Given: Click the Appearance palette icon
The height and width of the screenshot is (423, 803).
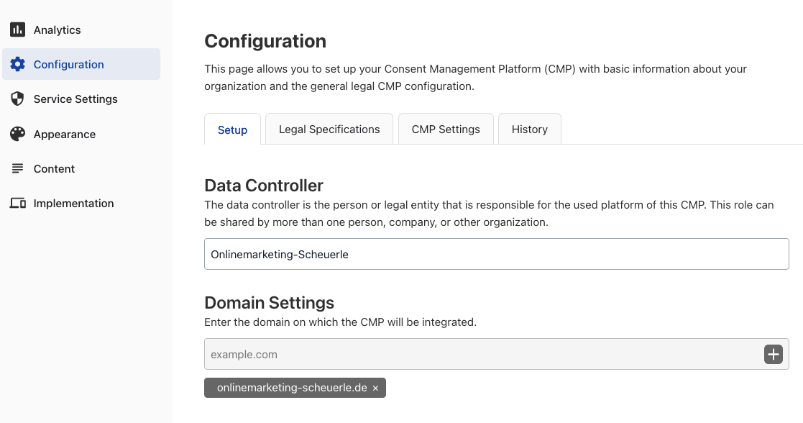Looking at the screenshot, I should pyautogui.click(x=18, y=134).
